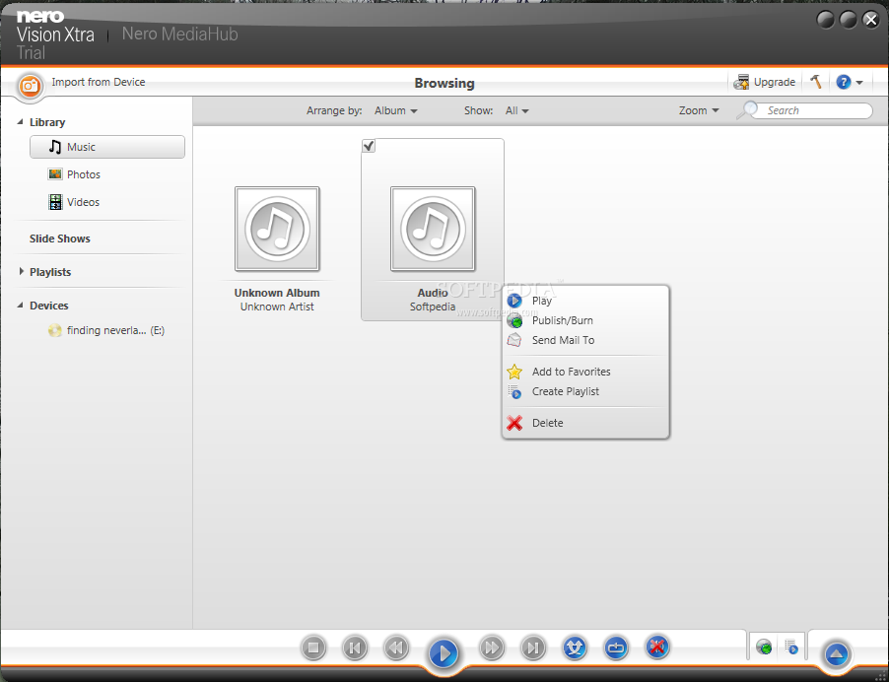This screenshot has height=682, width=889.
Task: Choose Send Mail To in context menu
Action: click(x=585, y=340)
